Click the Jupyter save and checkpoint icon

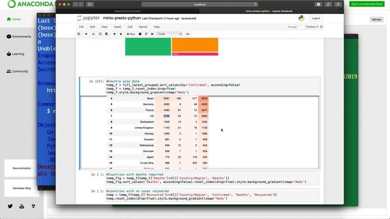pyautogui.click(x=79, y=34)
